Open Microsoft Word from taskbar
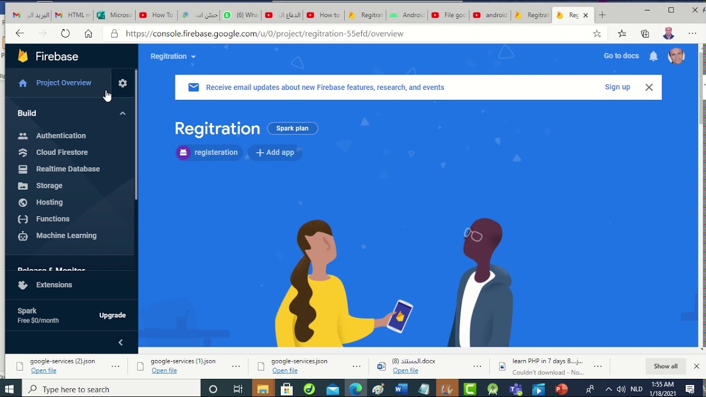 coord(401,389)
